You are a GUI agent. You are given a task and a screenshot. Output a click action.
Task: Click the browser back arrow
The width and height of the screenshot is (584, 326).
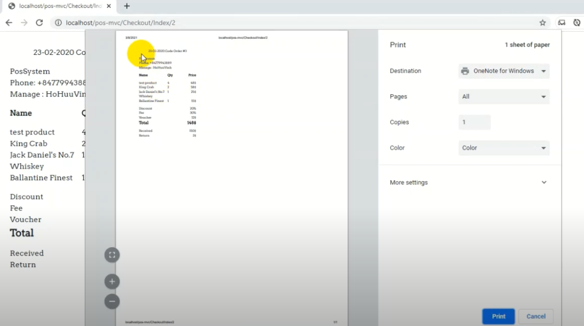[x=9, y=23]
